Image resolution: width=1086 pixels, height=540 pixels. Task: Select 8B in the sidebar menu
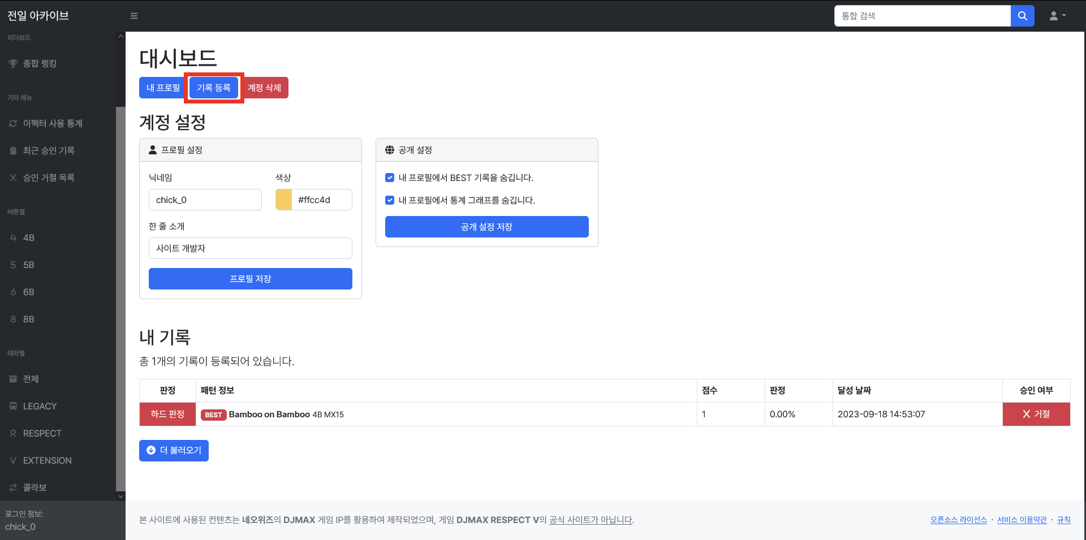coord(28,319)
